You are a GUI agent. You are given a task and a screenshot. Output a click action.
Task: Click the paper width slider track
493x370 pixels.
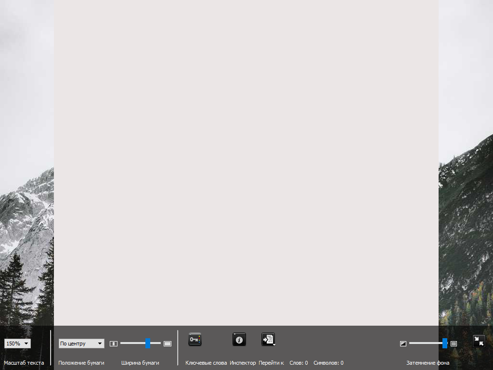coord(132,343)
